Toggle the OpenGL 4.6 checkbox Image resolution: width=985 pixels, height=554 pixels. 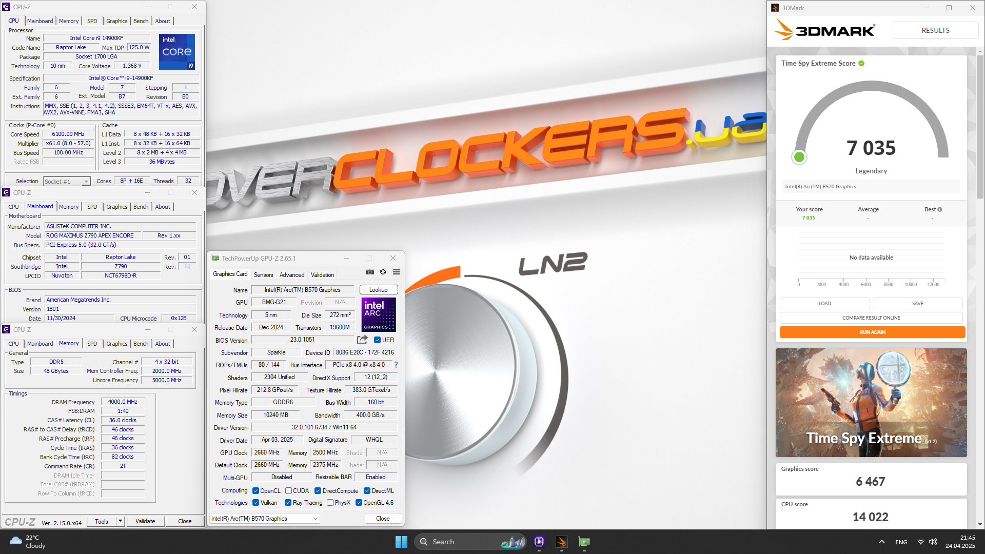359,503
